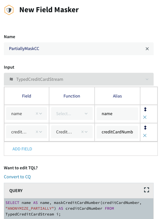Clear the name field selection
Image resolution: width=161 pixels, height=219 pixels.
37,114
